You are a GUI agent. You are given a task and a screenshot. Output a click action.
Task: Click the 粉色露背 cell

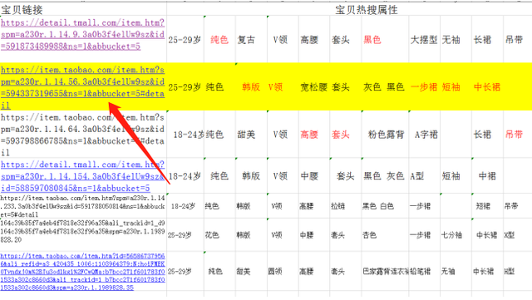point(386,135)
